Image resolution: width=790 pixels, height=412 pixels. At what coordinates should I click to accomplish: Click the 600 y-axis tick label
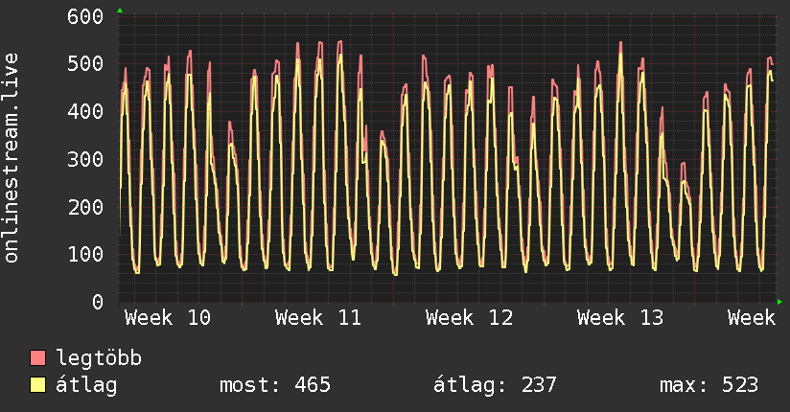point(85,16)
